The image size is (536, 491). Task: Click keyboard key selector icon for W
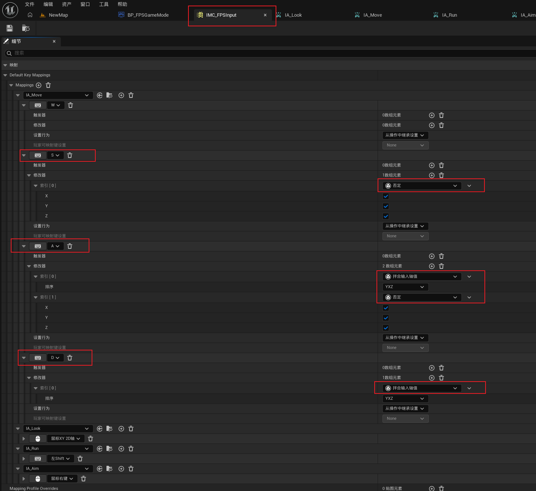[x=38, y=105]
